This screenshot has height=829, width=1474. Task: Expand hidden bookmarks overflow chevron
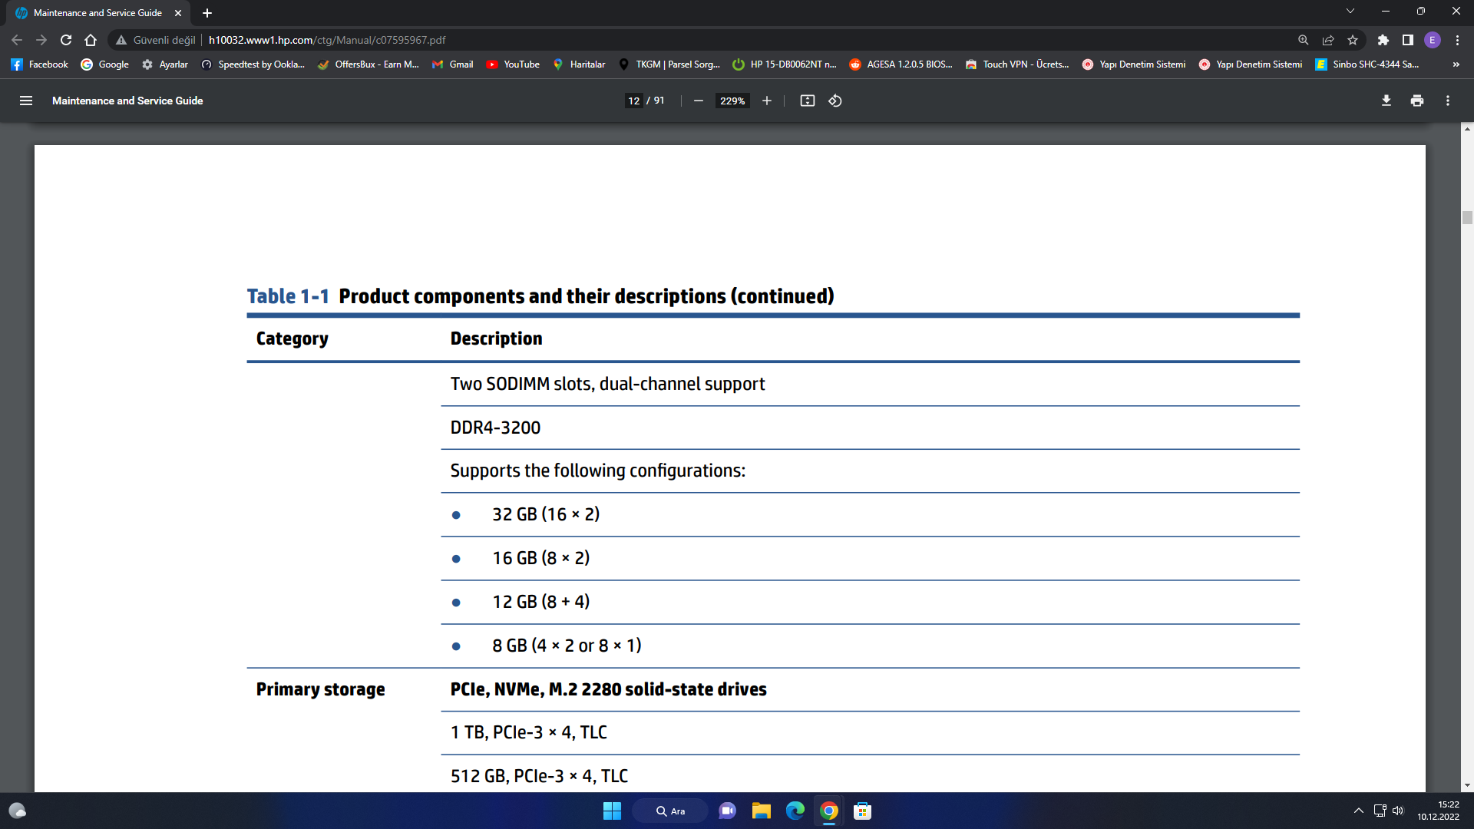click(x=1456, y=64)
